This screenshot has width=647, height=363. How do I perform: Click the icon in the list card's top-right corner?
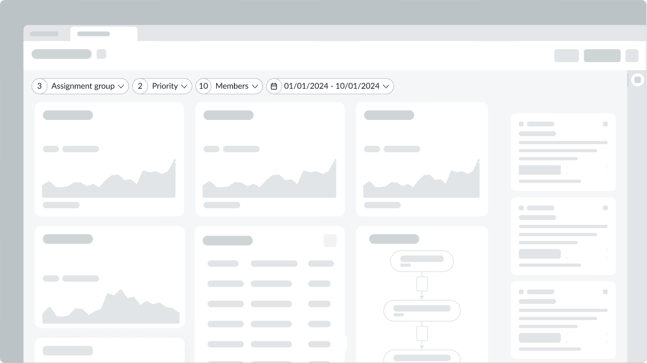[x=329, y=241]
